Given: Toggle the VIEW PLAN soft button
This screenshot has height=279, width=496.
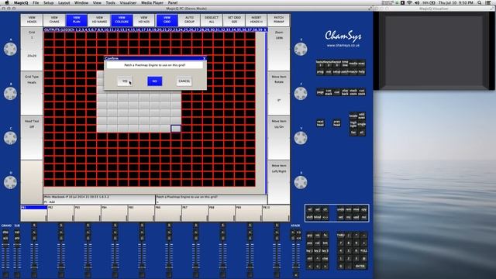Looking at the screenshot, I should 77,20.
